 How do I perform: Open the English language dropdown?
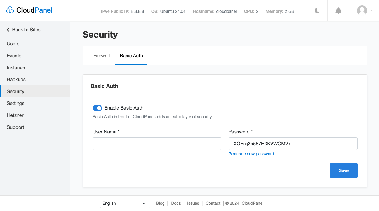tap(125, 203)
